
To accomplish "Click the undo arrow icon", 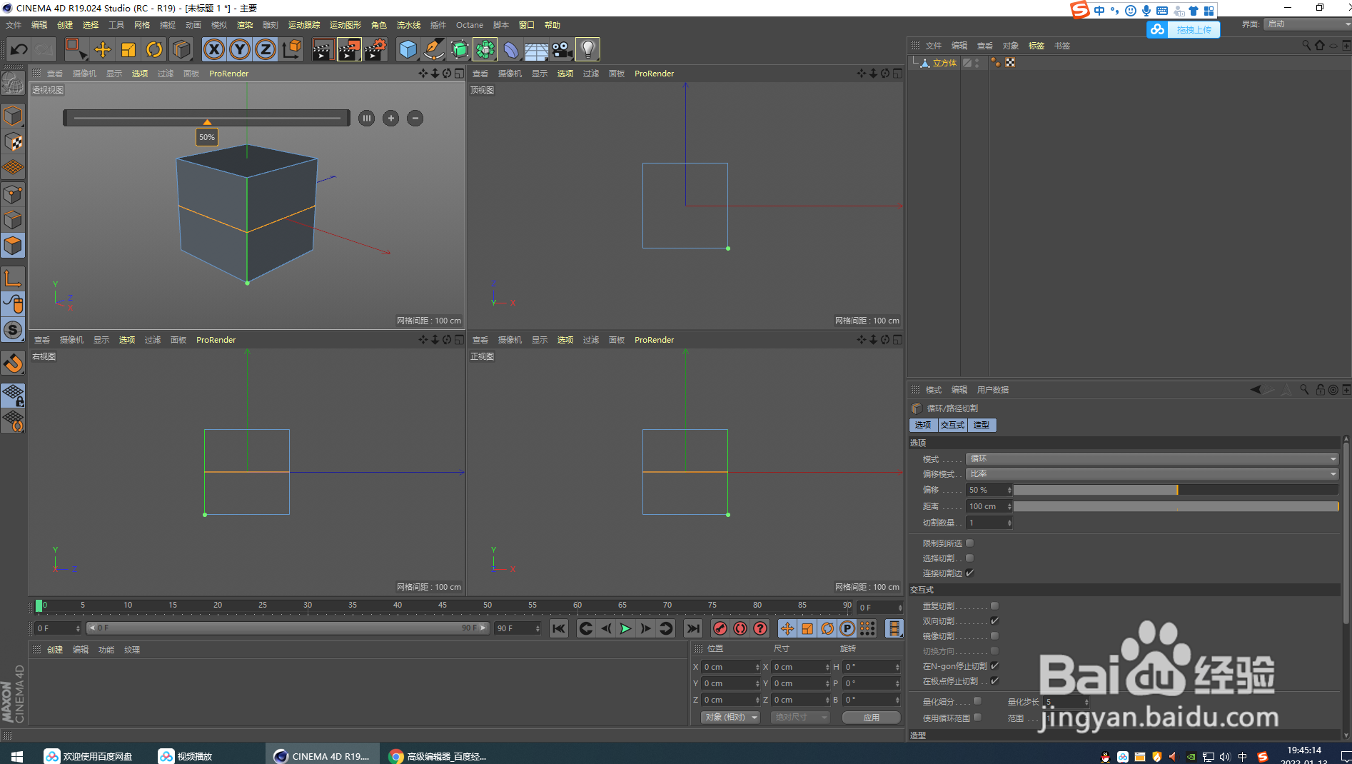I will coord(19,49).
